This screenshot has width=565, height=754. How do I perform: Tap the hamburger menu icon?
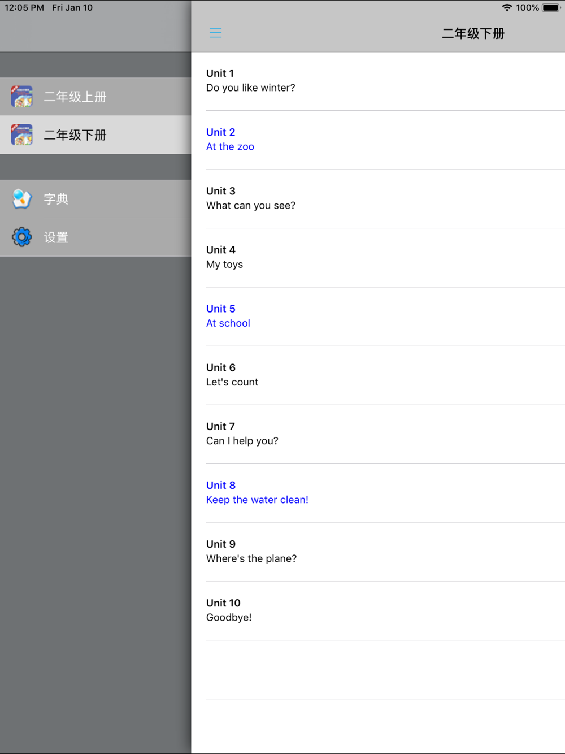coord(215,33)
